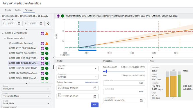
Task: Click the Projection length slider handle
Action: (x=106, y=71)
